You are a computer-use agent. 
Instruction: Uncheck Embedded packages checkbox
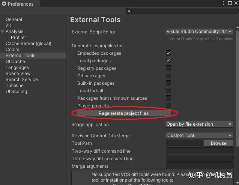(168, 53)
